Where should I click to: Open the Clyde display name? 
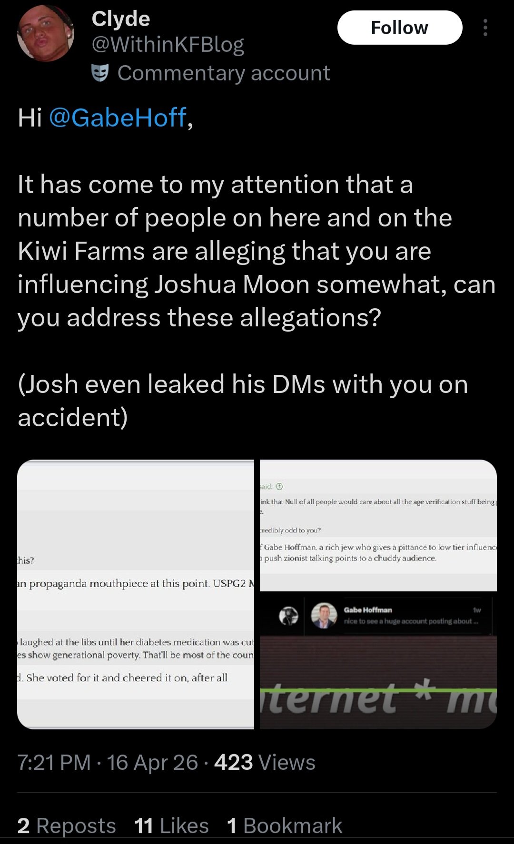point(121,19)
